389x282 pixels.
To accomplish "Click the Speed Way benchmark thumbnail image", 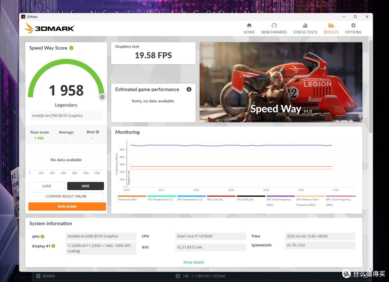I will pos(281,82).
